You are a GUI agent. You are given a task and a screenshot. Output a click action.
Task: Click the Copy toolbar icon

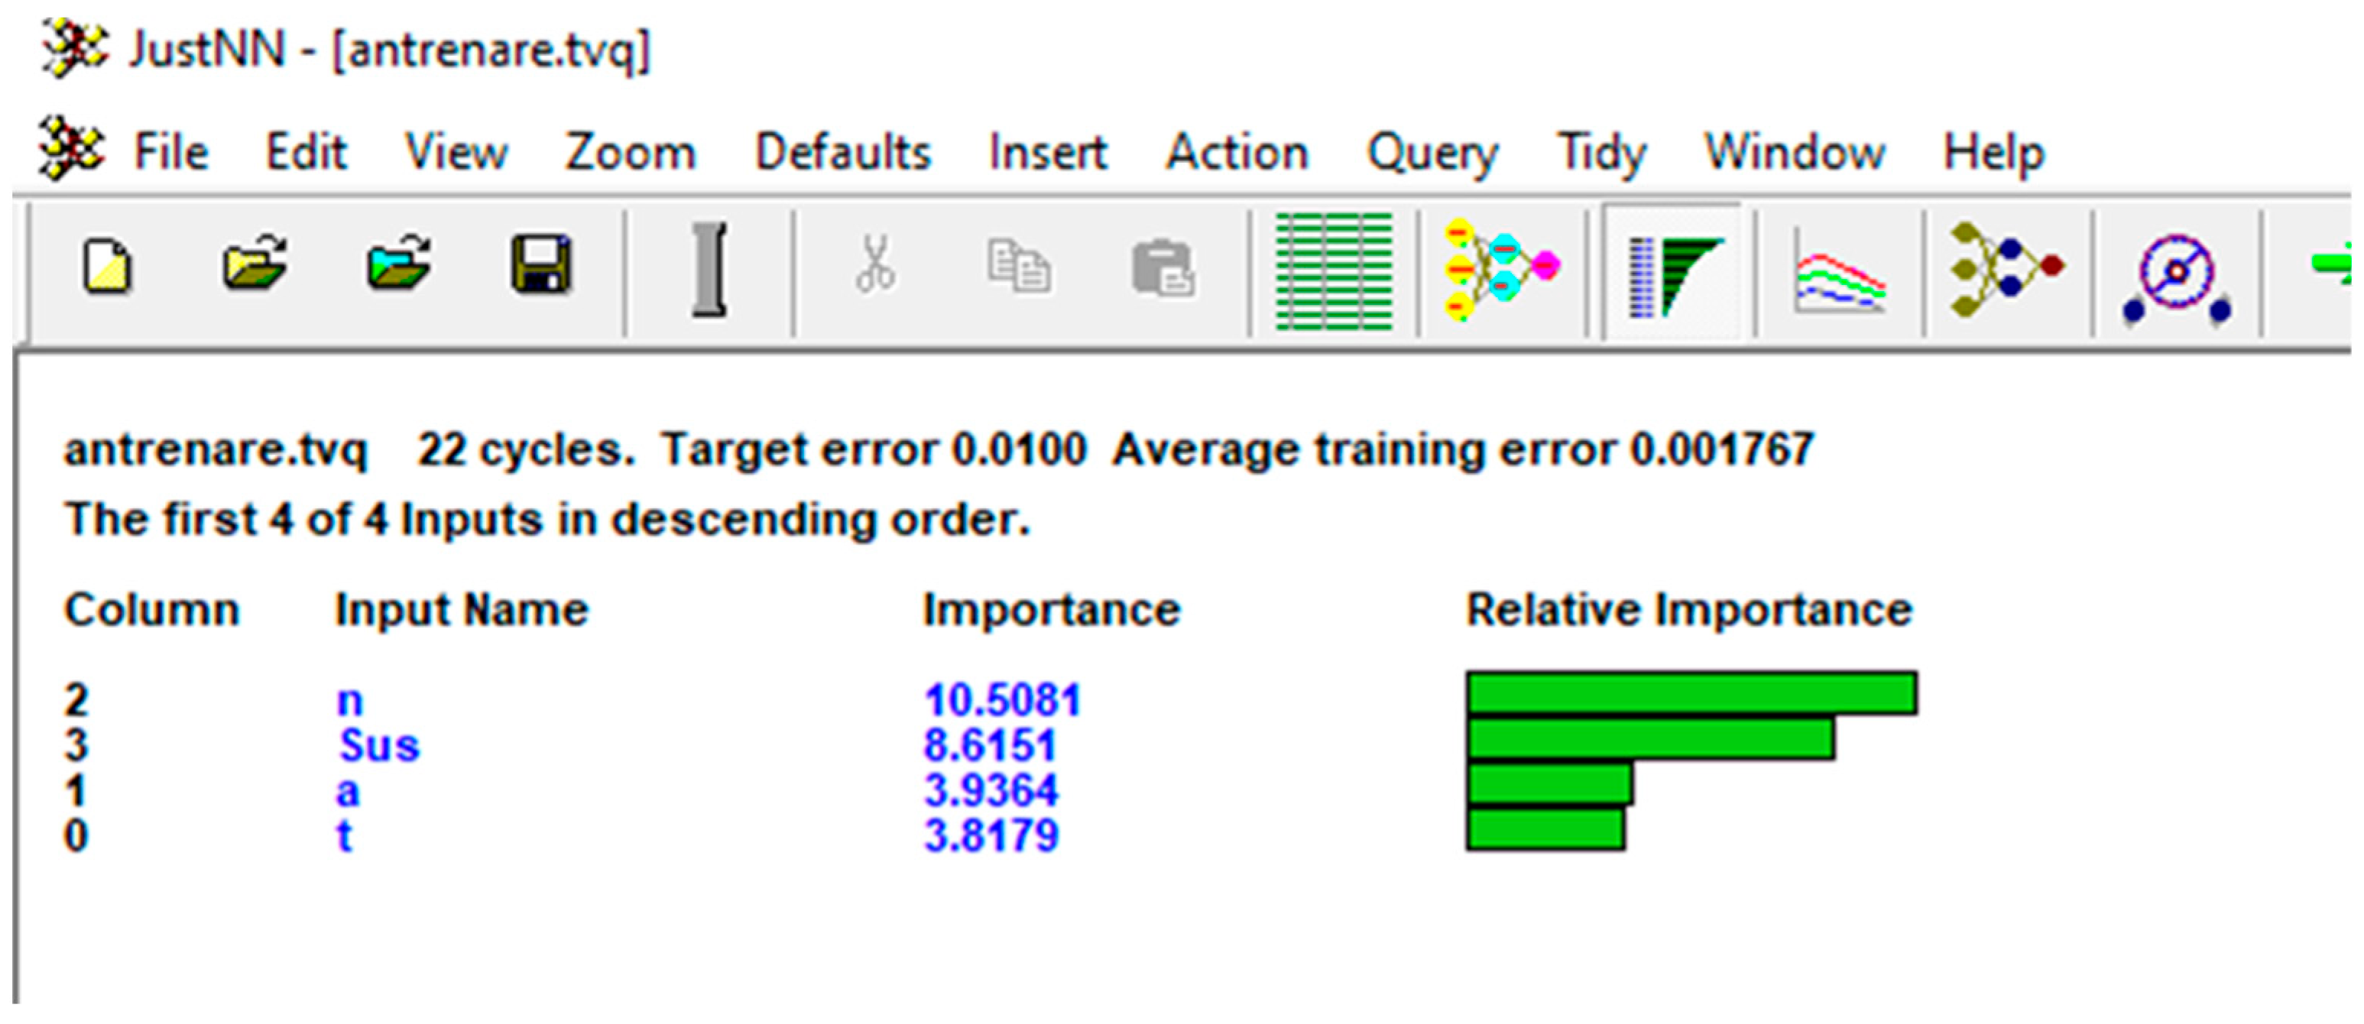point(1018,267)
